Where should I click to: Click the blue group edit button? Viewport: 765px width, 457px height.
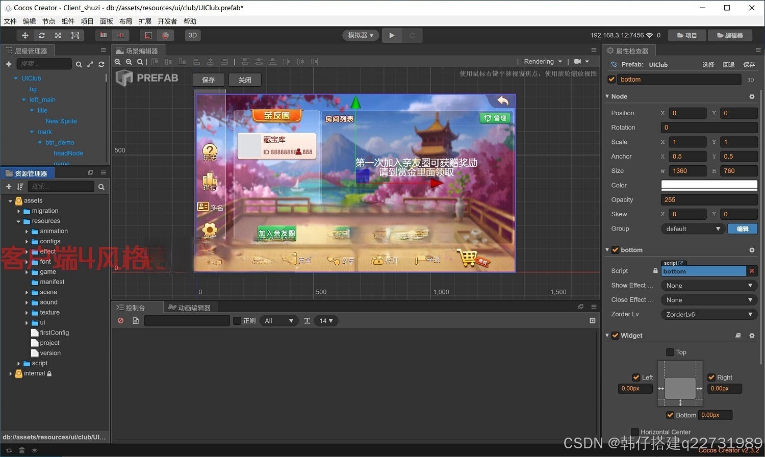pos(743,229)
